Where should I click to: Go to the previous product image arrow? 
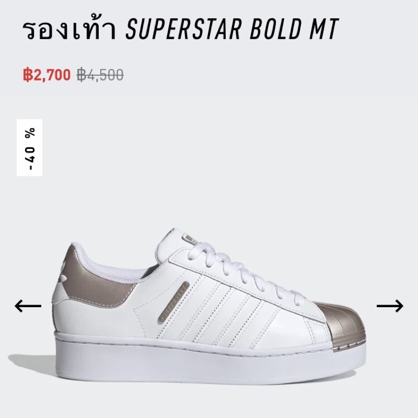click(x=28, y=306)
